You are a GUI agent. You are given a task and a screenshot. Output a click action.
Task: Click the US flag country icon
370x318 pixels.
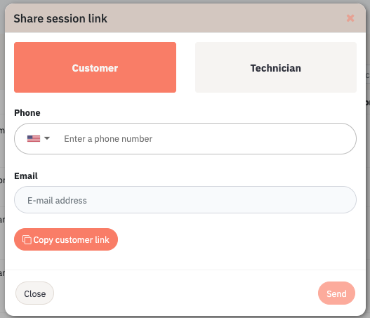34,138
